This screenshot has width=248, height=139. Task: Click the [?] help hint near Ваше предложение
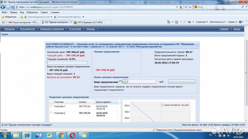click(121, 81)
